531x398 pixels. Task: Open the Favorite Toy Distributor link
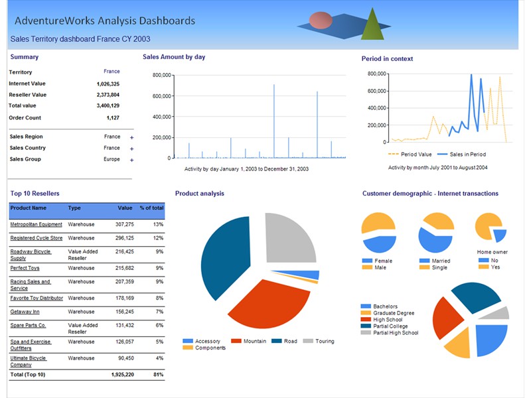pos(37,298)
